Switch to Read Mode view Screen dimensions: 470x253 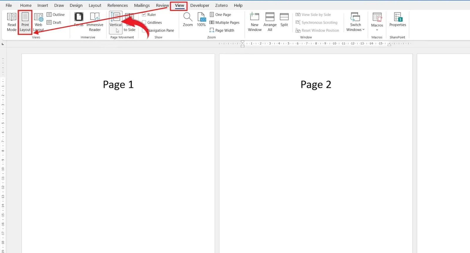(12, 22)
